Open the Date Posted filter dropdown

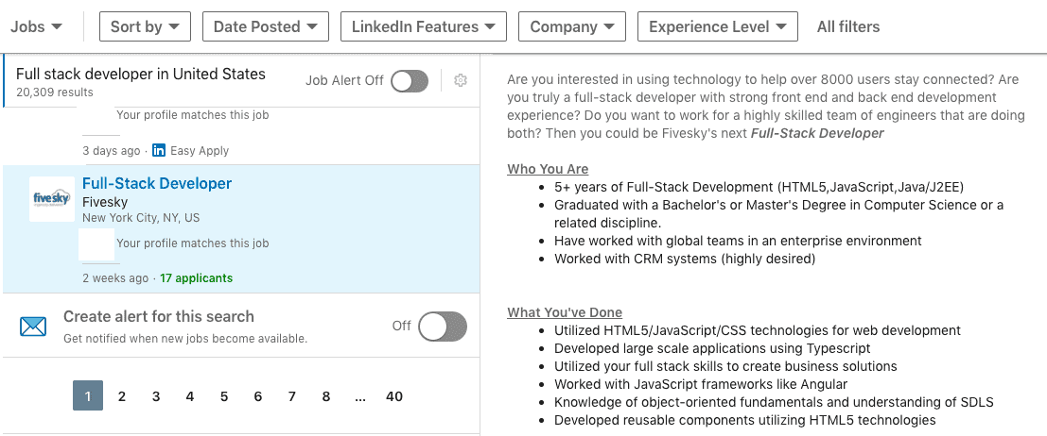[x=266, y=26]
